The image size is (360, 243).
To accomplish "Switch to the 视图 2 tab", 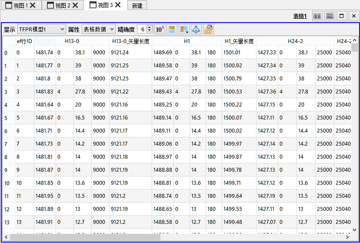I will coord(63,6).
